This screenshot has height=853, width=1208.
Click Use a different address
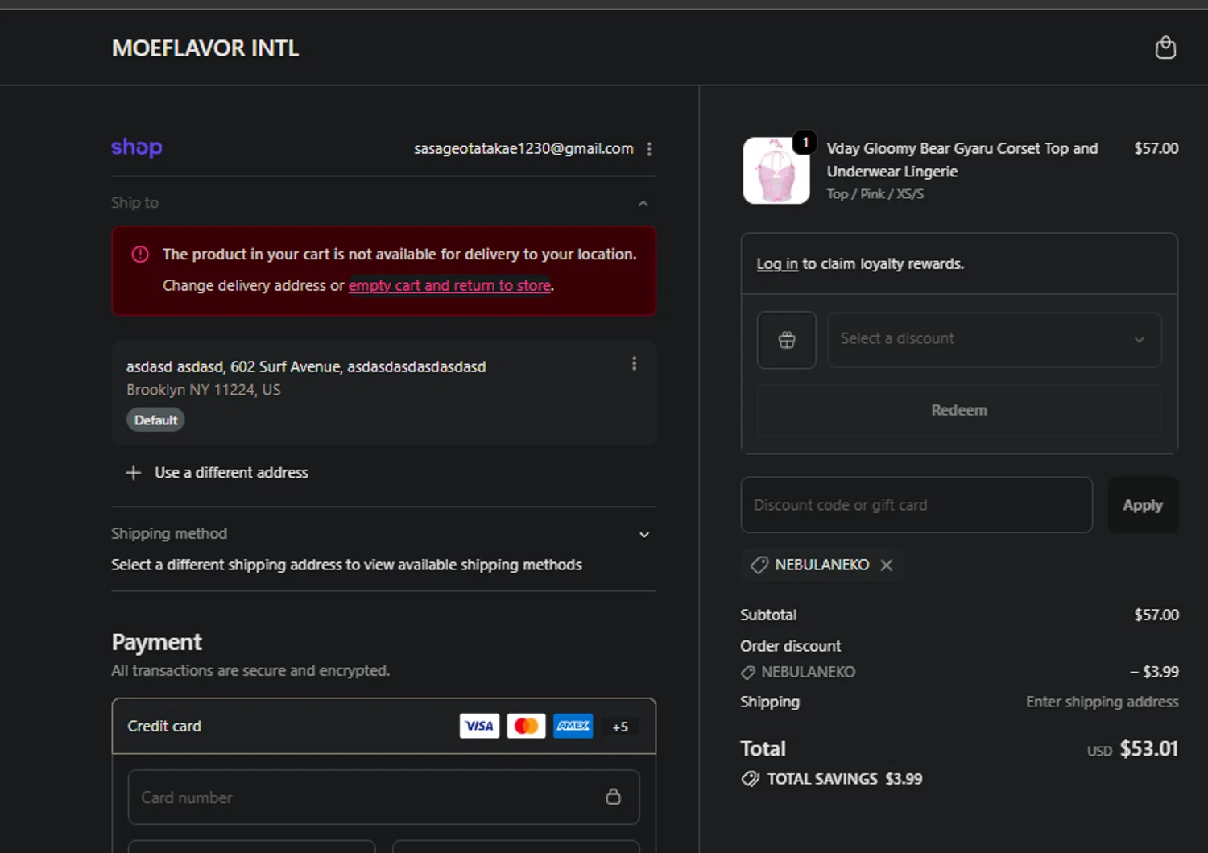point(231,473)
